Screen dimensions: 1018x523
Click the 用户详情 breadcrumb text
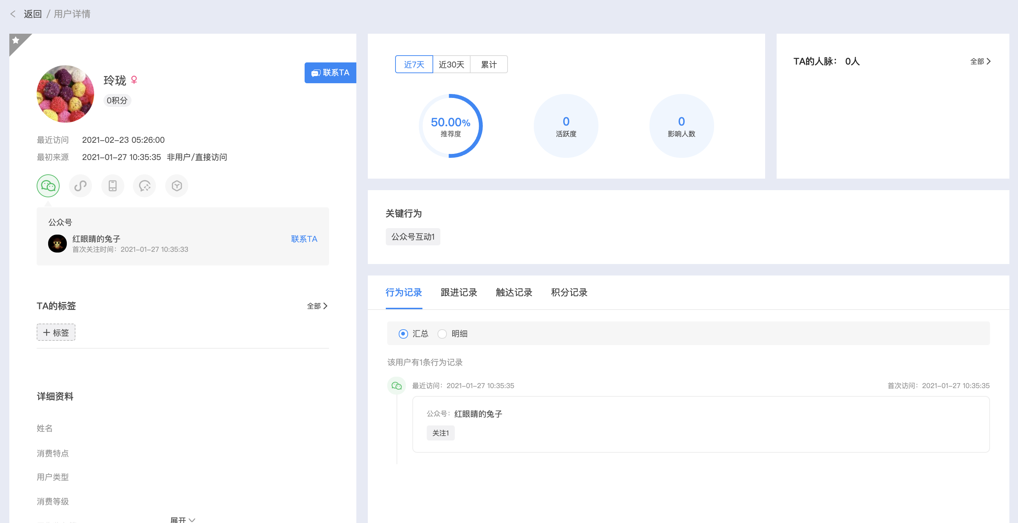pyautogui.click(x=72, y=14)
